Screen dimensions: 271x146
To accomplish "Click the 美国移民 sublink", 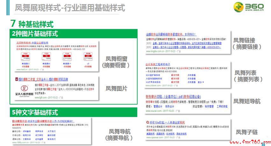I will point(150,134).
